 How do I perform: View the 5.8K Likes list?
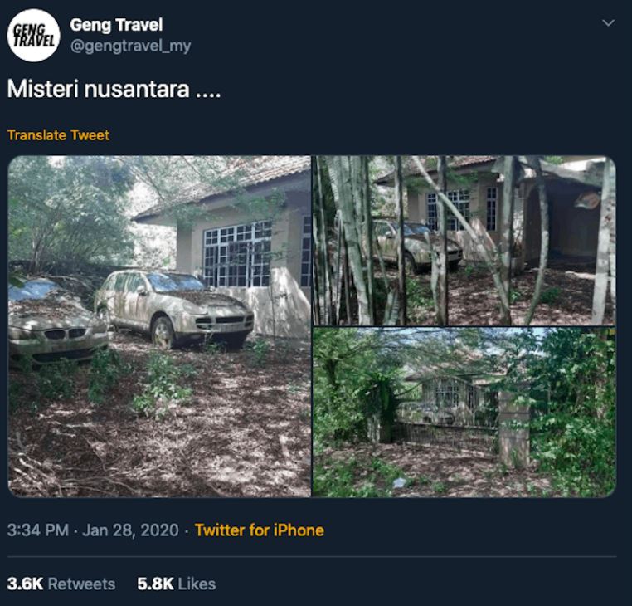point(176,584)
